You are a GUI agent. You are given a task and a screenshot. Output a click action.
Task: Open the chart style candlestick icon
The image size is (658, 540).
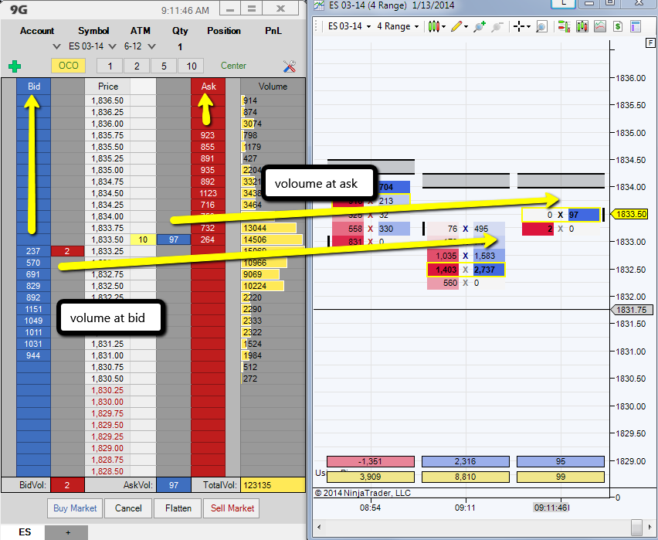click(434, 26)
